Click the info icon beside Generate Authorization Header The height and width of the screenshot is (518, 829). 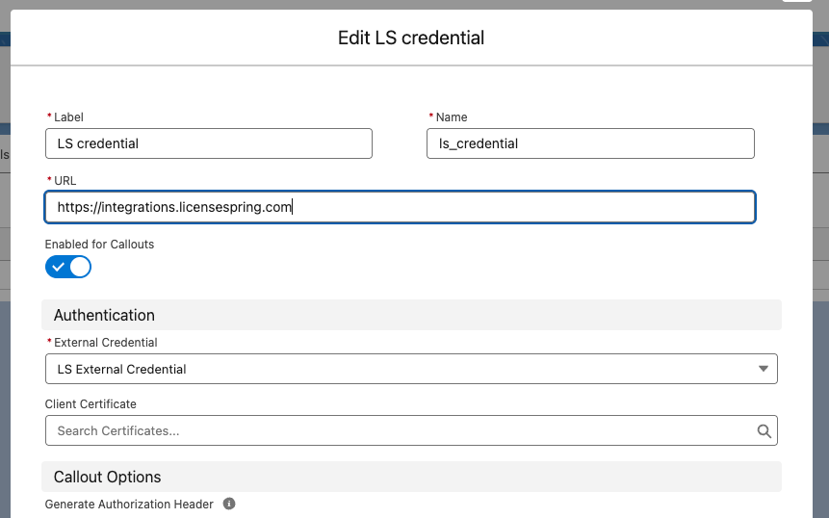coord(229,504)
